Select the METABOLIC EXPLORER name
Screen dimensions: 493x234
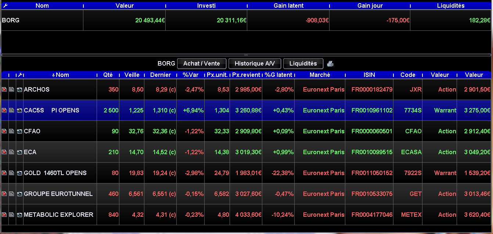coord(59,215)
